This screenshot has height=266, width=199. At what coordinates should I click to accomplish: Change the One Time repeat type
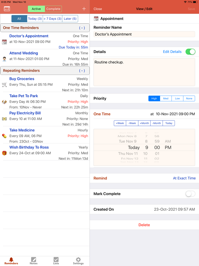tap(102, 114)
